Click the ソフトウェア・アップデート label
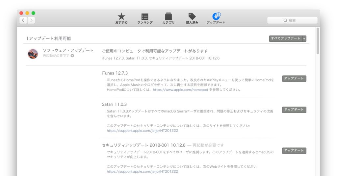 point(68,50)
